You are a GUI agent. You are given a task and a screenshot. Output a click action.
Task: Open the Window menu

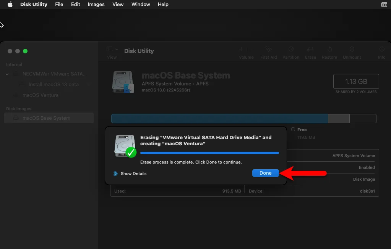[141, 5]
